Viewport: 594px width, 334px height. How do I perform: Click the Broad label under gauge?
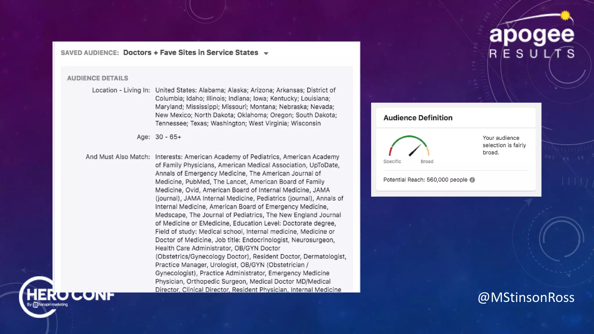(x=427, y=161)
